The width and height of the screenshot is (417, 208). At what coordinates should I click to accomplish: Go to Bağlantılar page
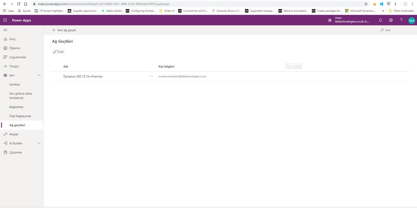pyautogui.click(x=16, y=107)
